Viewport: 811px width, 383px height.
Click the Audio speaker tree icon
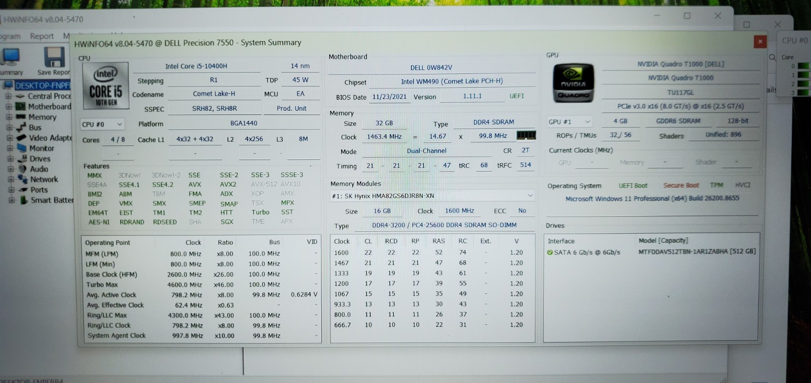pyautogui.click(x=22, y=169)
